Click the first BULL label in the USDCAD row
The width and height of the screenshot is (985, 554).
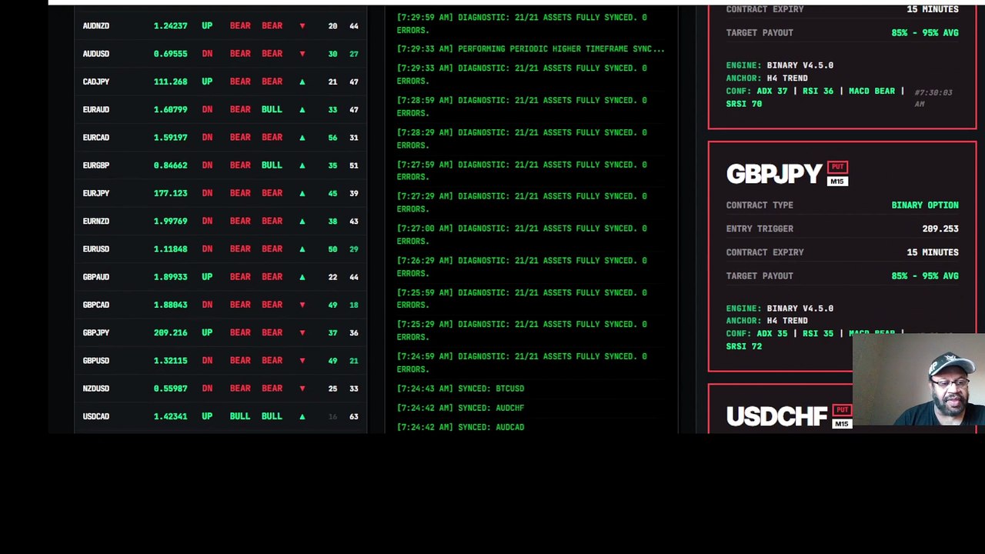240,416
